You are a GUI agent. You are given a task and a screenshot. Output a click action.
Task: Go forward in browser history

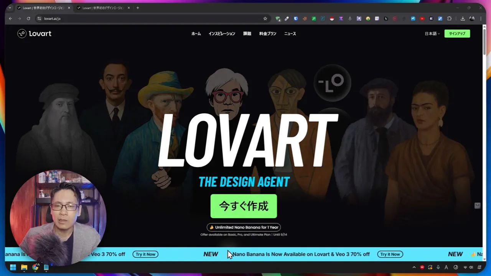coord(19,18)
